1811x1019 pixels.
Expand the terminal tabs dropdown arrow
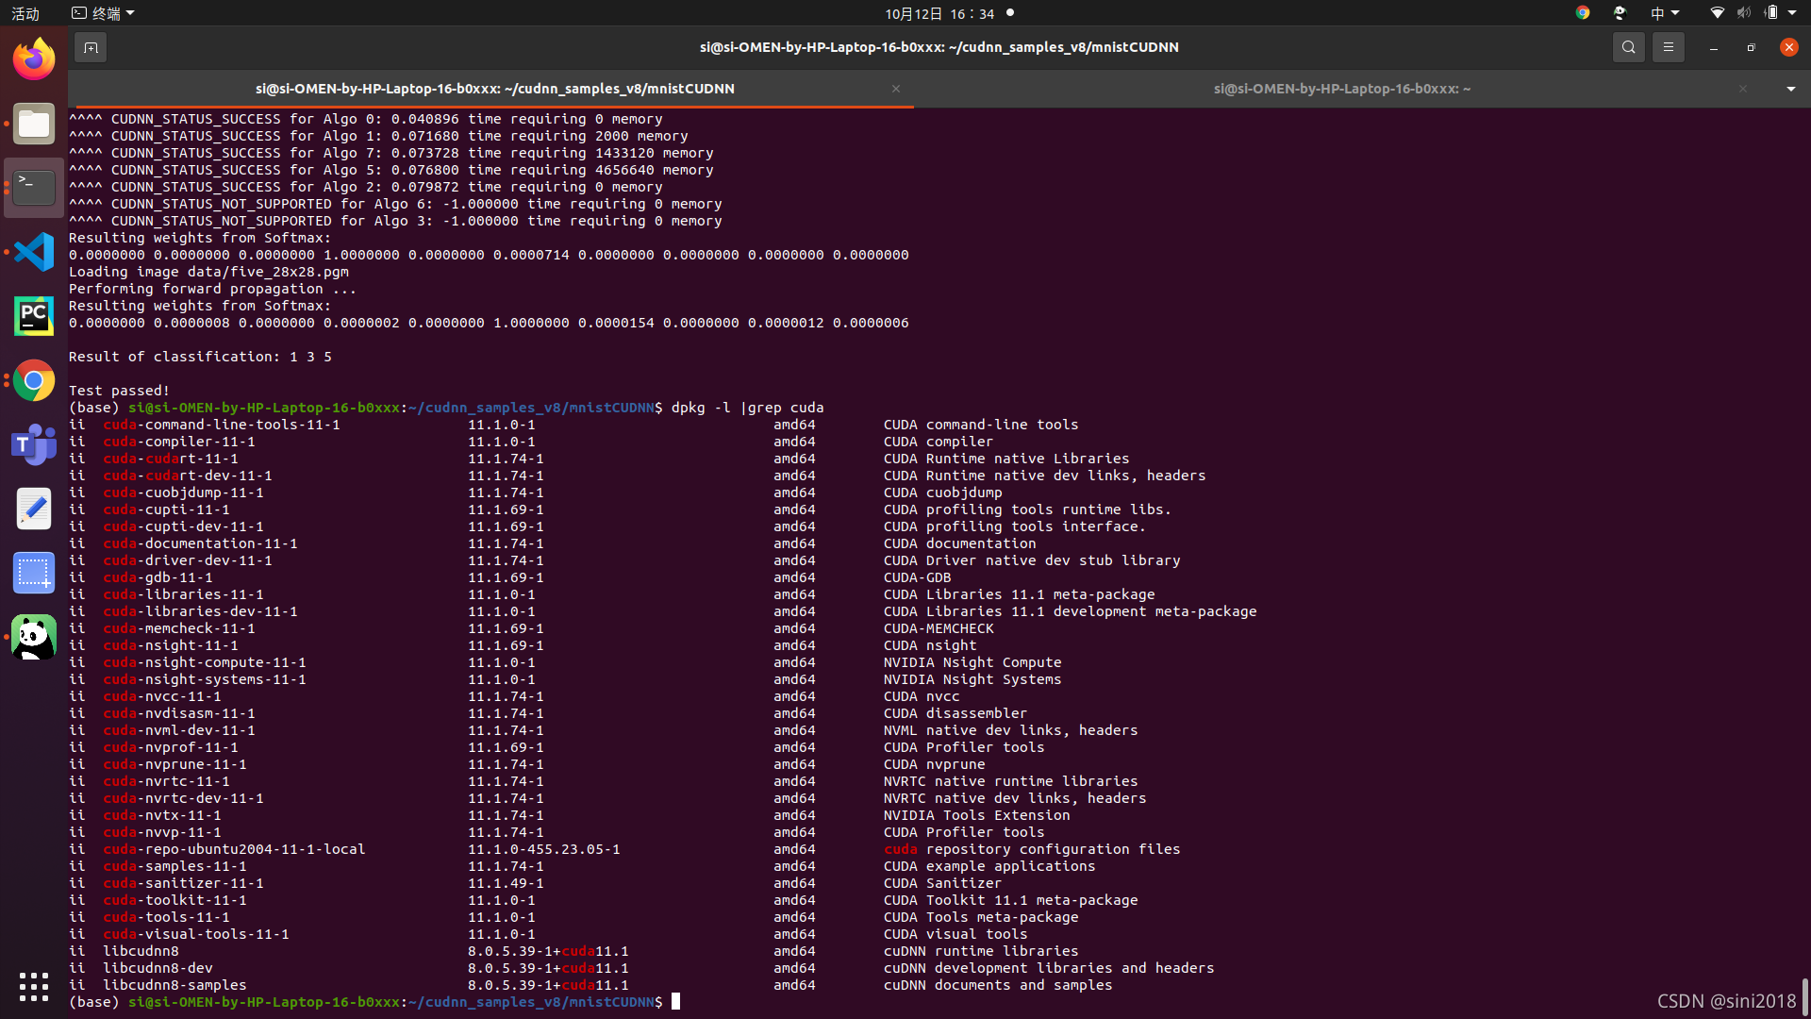pyautogui.click(x=1790, y=89)
